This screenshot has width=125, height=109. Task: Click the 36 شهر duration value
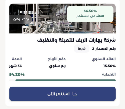click(x=15, y=66)
